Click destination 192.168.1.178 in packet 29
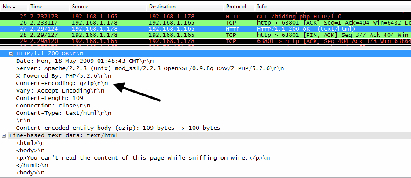This screenshot has width=411, height=178. click(x=172, y=41)
